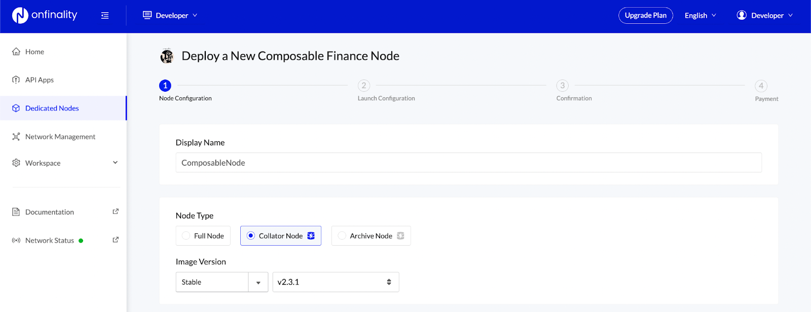Click the Upgrade Plan button
Viewport: 811px width, 312px height.
tap(646, 15)
